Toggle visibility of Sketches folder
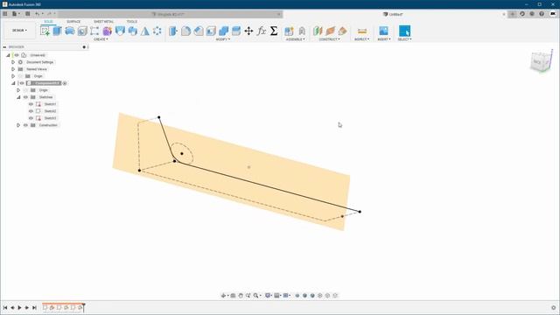The image size is (560, 315). [25, 97]
